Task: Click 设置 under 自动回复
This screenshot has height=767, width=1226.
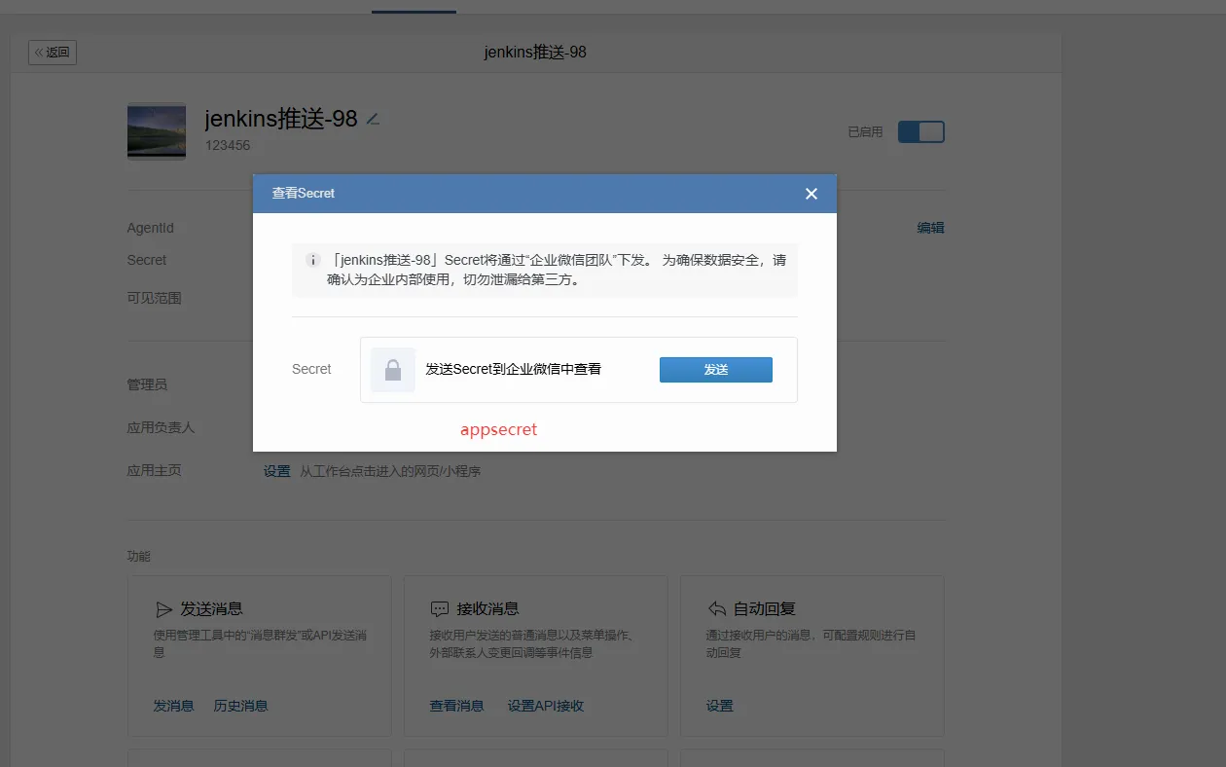Action: [719, 706]
